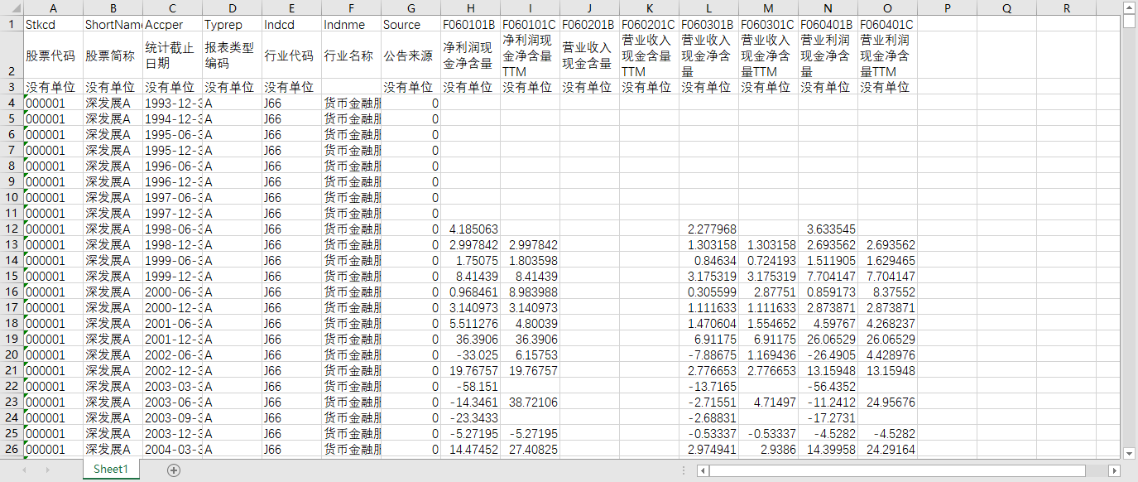Click the 行业名称 cell
This screenshot has width=1138, height=482.
(x=352, y=55)
